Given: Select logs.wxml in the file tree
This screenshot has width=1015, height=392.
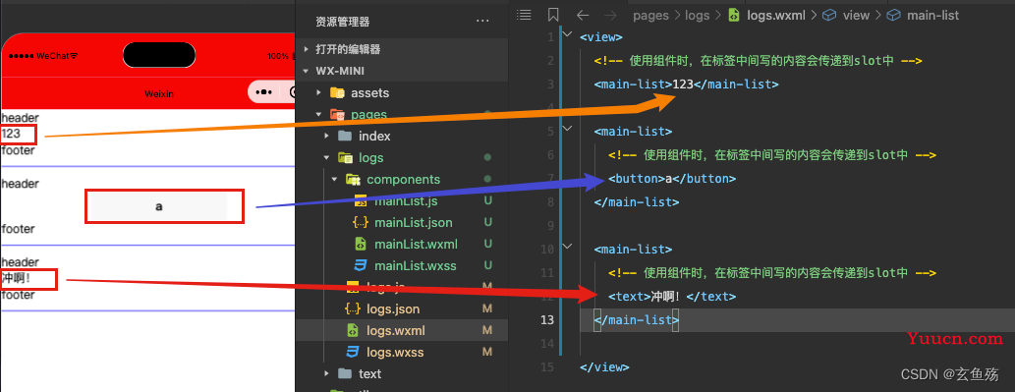Looking at the screenshot, I should point(396,330).
